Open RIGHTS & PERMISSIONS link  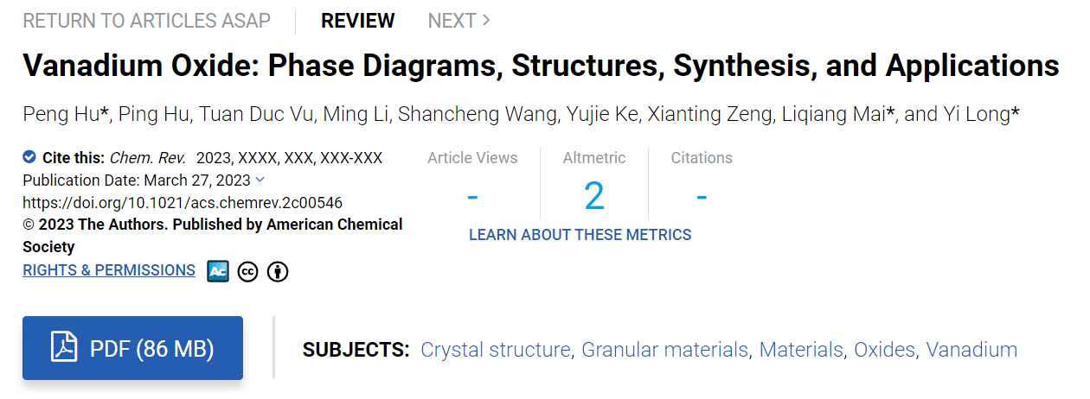tap(109, 270)
